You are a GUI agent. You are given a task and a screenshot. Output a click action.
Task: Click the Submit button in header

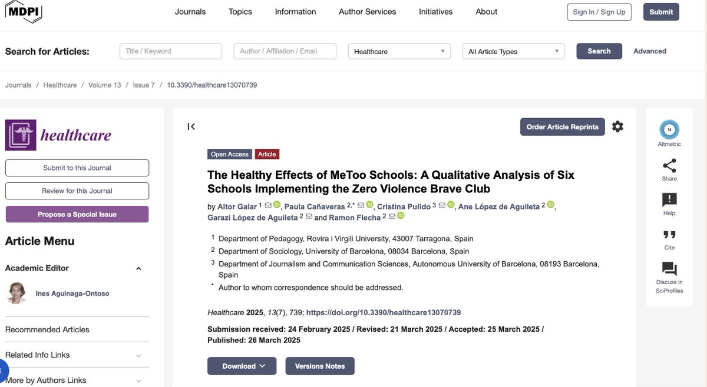(x=661, y=12)
